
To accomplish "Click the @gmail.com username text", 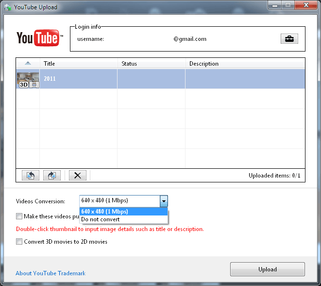I will click(190, 39).
